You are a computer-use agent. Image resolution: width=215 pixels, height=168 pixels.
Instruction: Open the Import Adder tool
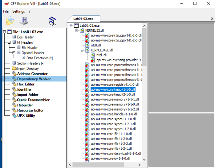(x=28, y=95)
